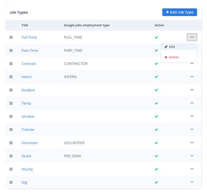207x194 pixels.
Task: Grab the drag handle for Intern
Action: (x=11, y=77)
